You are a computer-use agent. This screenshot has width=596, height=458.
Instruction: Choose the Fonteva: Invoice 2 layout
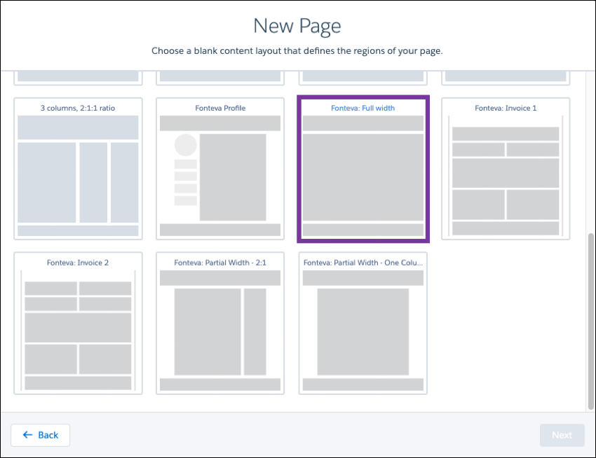point(78,323)
